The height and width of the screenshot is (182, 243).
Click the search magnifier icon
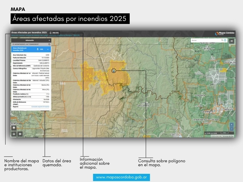click(222, 40)
